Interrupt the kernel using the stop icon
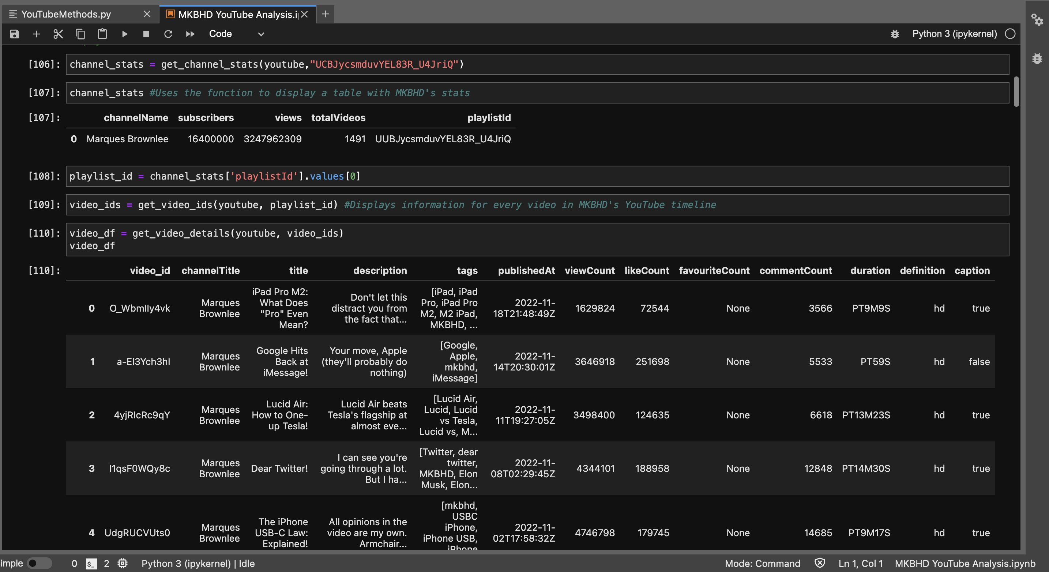The width and height of the screenshot is (1049, 572). (x=146, y=34)
